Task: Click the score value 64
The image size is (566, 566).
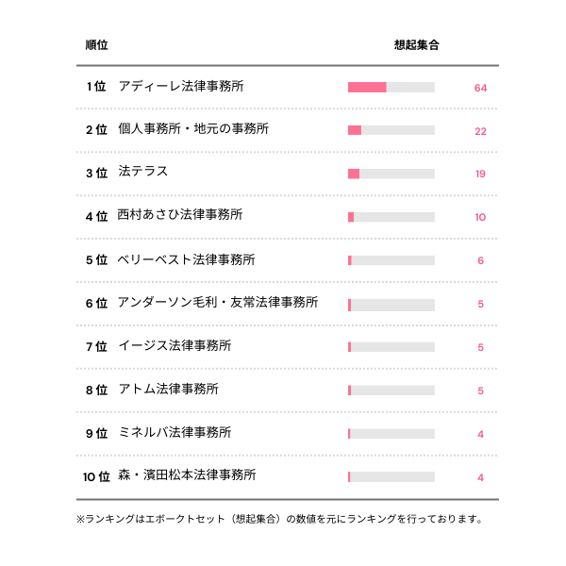Action: point(480,88)
